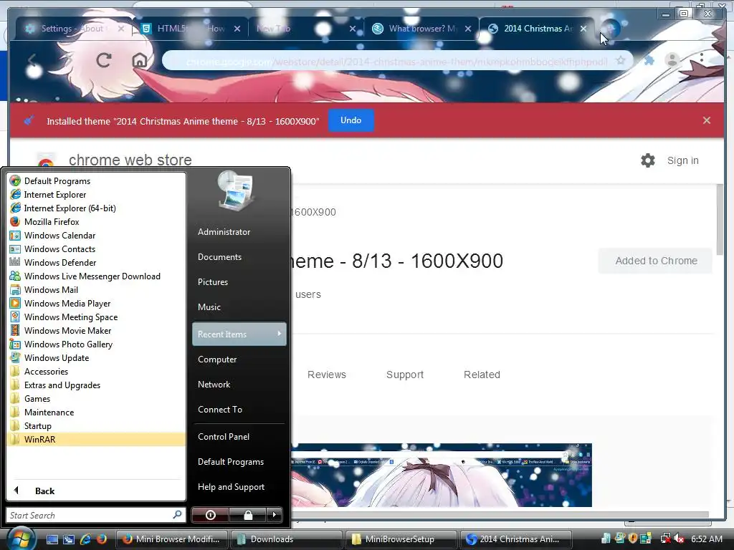Open the Chrome extensions puzzle icon
This screenshot has width=734, height=550.
pyautogui.click(x=649, y=60)
